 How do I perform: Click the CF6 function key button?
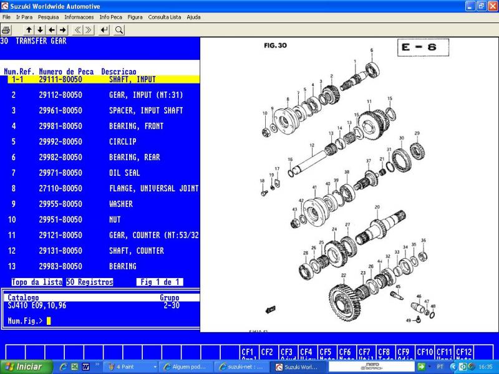coord(347,352)
